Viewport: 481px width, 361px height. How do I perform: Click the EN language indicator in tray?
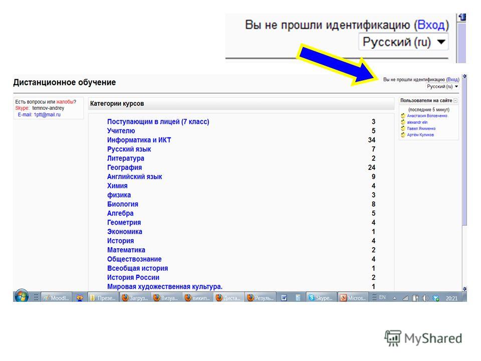(x=382, y=297)
